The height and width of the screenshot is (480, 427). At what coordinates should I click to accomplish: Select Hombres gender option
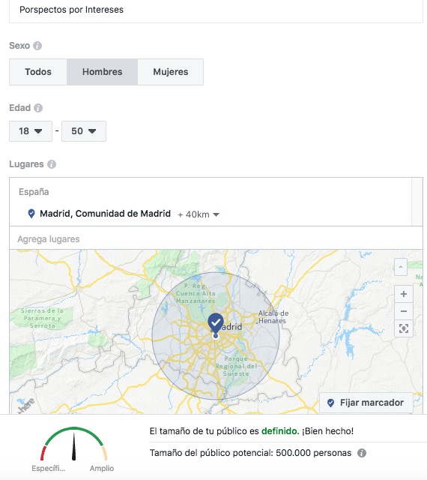[x=102, y=72]
